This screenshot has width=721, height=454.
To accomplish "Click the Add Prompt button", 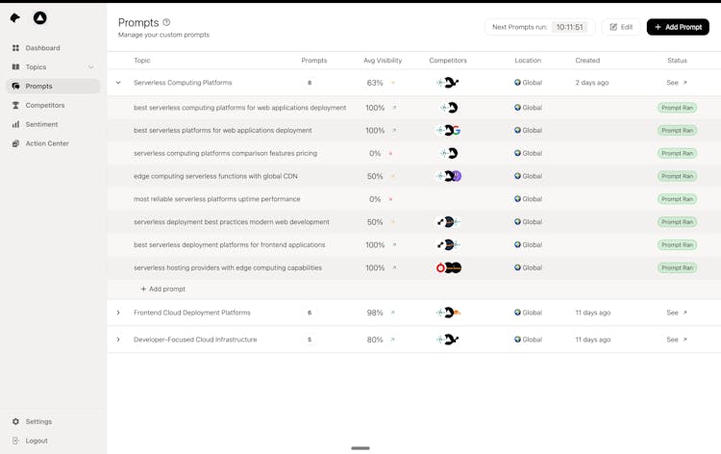I will tap(678, 27).
